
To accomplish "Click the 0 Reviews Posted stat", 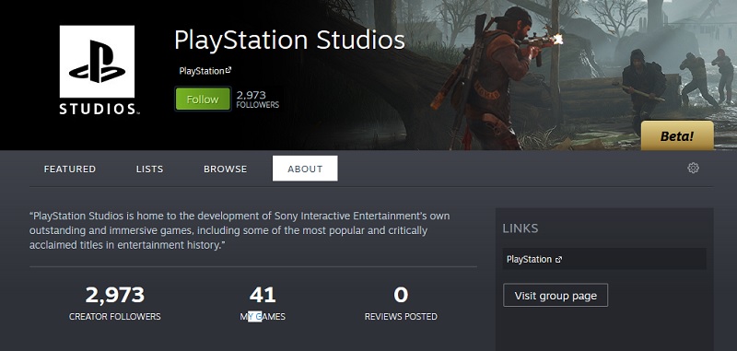I will pos(401,303).
